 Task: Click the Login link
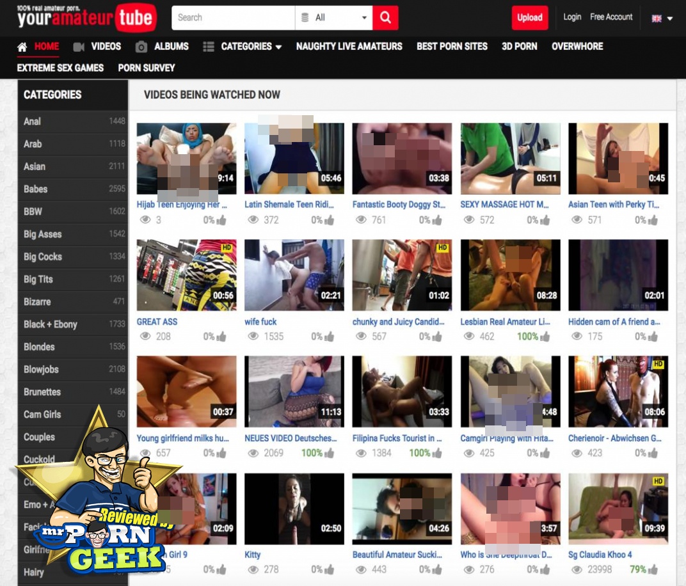coord(572,17)
